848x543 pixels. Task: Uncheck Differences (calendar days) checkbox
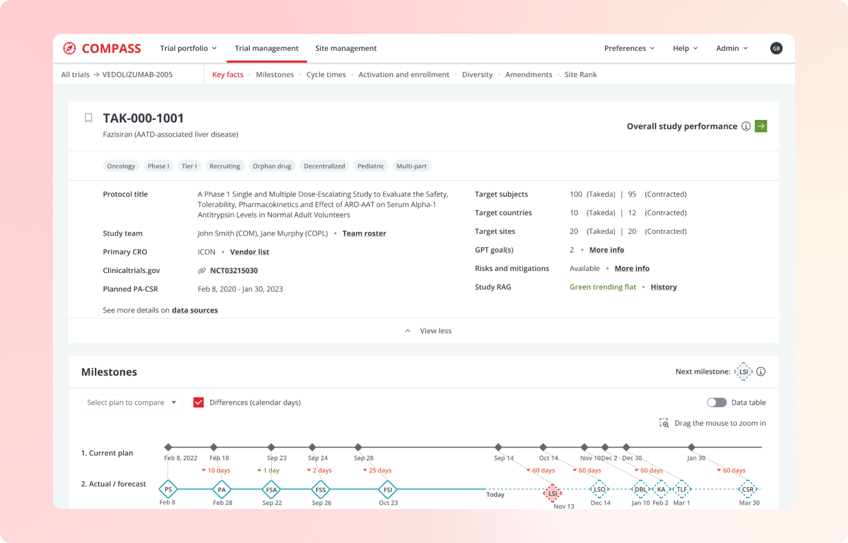(x=199, y=402)
